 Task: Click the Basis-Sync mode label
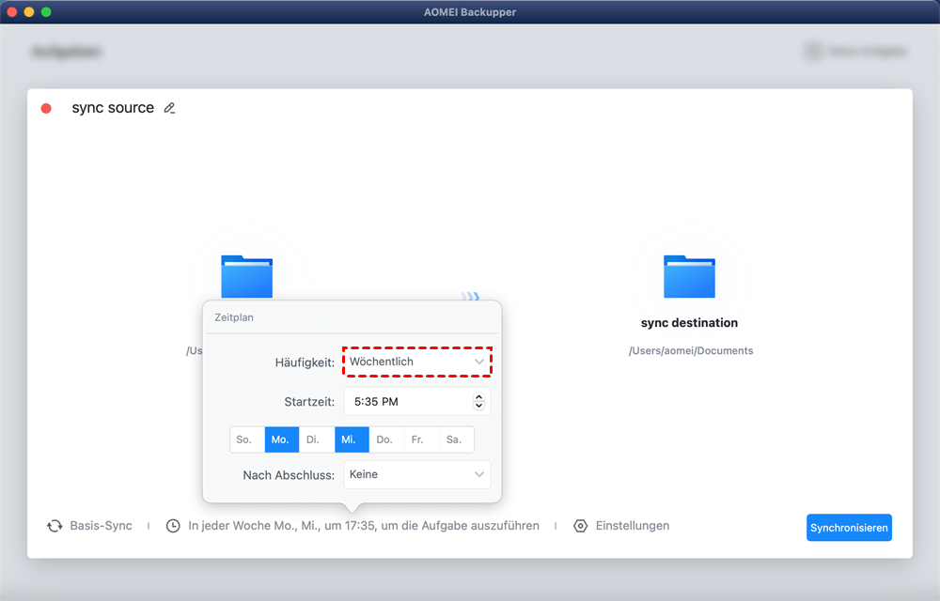coord(102,526)
